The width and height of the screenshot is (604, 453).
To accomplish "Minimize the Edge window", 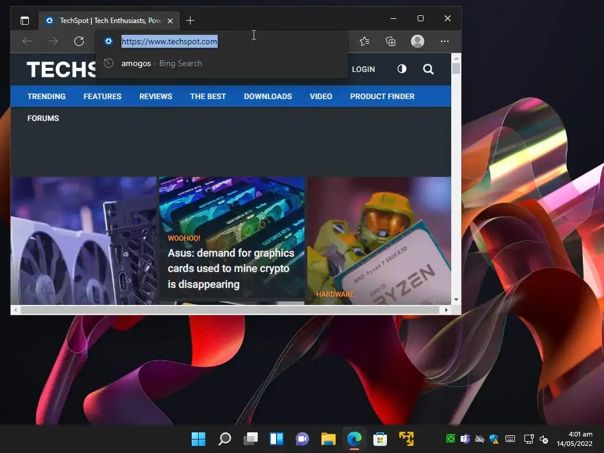I will click(x=393, y=18).
